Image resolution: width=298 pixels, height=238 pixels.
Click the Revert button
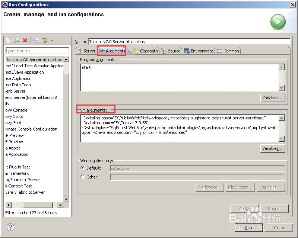coord(274,209)
